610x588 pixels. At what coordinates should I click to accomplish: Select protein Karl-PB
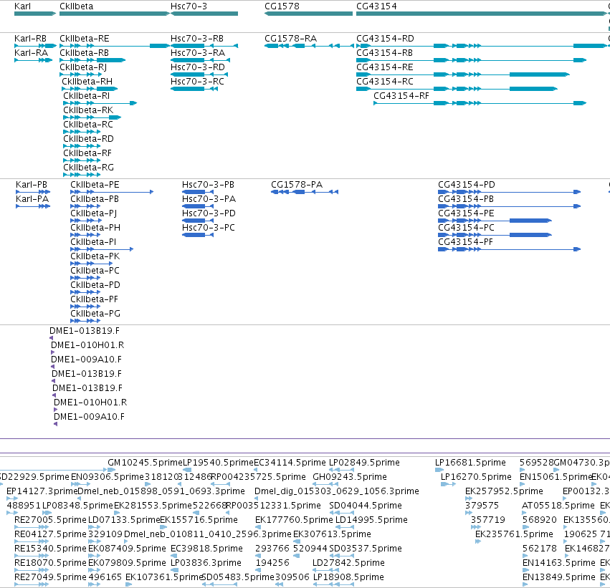(32, 185)
